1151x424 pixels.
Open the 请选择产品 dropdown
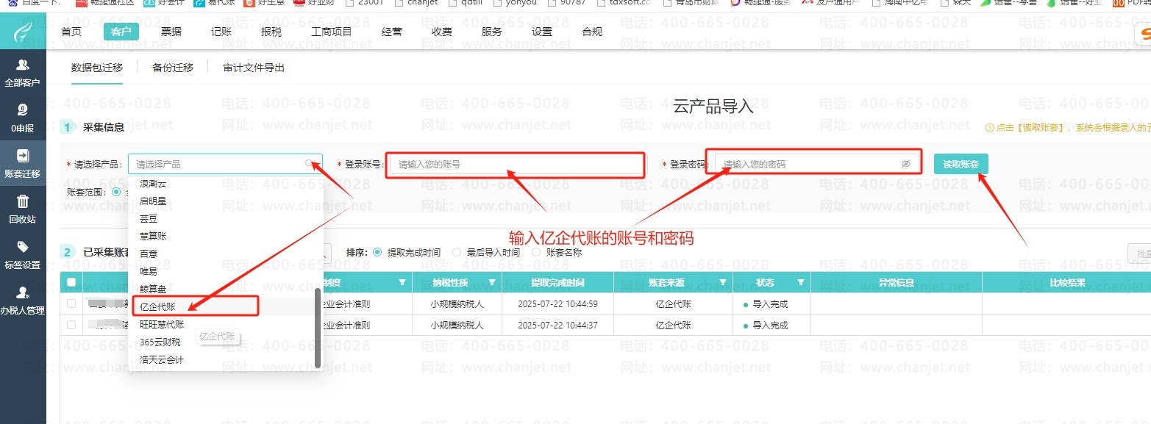point(225,164)
